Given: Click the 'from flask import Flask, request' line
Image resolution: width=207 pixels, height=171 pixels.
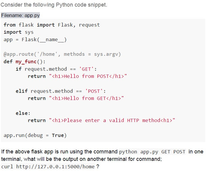Looking at the screenshot, I should click(52, 25).
